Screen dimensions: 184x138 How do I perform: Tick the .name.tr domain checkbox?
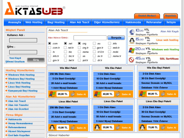tap(110, 56)
